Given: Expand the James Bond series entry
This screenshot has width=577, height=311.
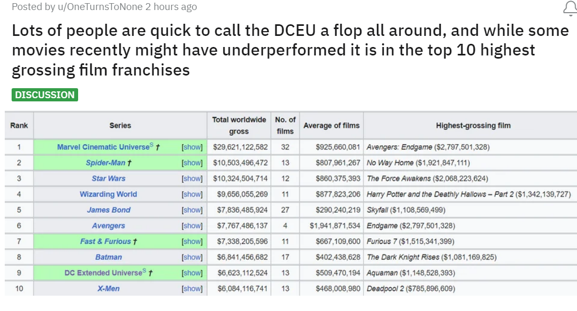Looking at the screenshot, I should [x=192, y=210].
